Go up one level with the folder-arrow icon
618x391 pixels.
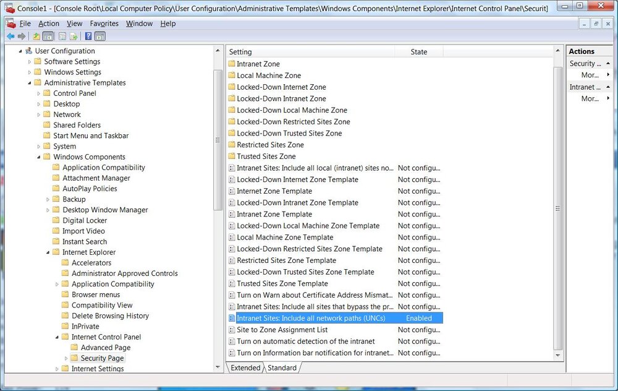(36, 37)
